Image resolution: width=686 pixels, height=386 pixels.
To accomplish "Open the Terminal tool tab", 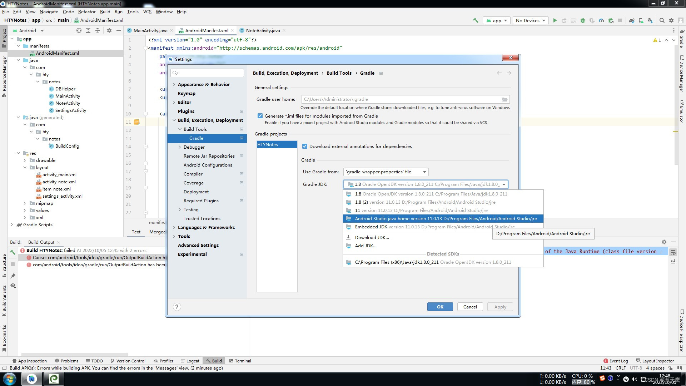I will point(240,361).
